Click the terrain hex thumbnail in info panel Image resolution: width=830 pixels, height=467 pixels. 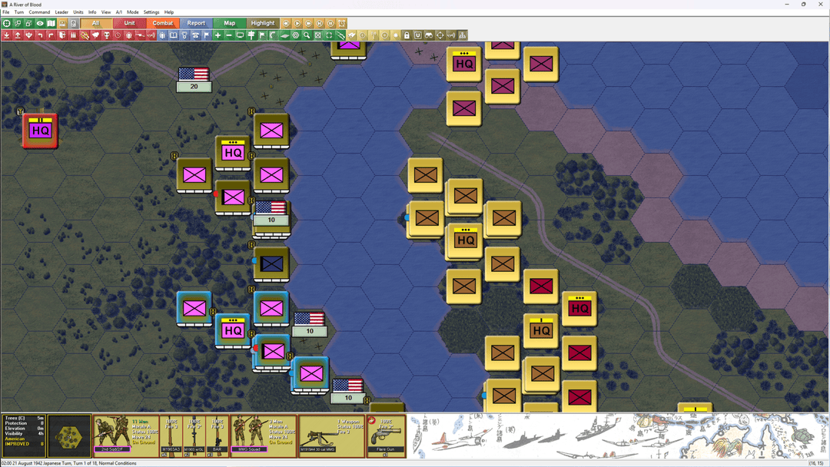pyautogui.click(x=69, y=436)
